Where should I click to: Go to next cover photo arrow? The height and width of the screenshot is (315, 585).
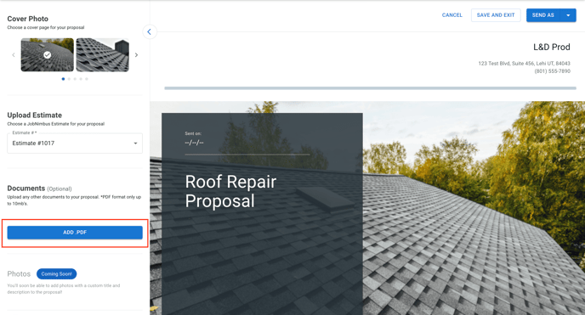[x=137, y=54]
